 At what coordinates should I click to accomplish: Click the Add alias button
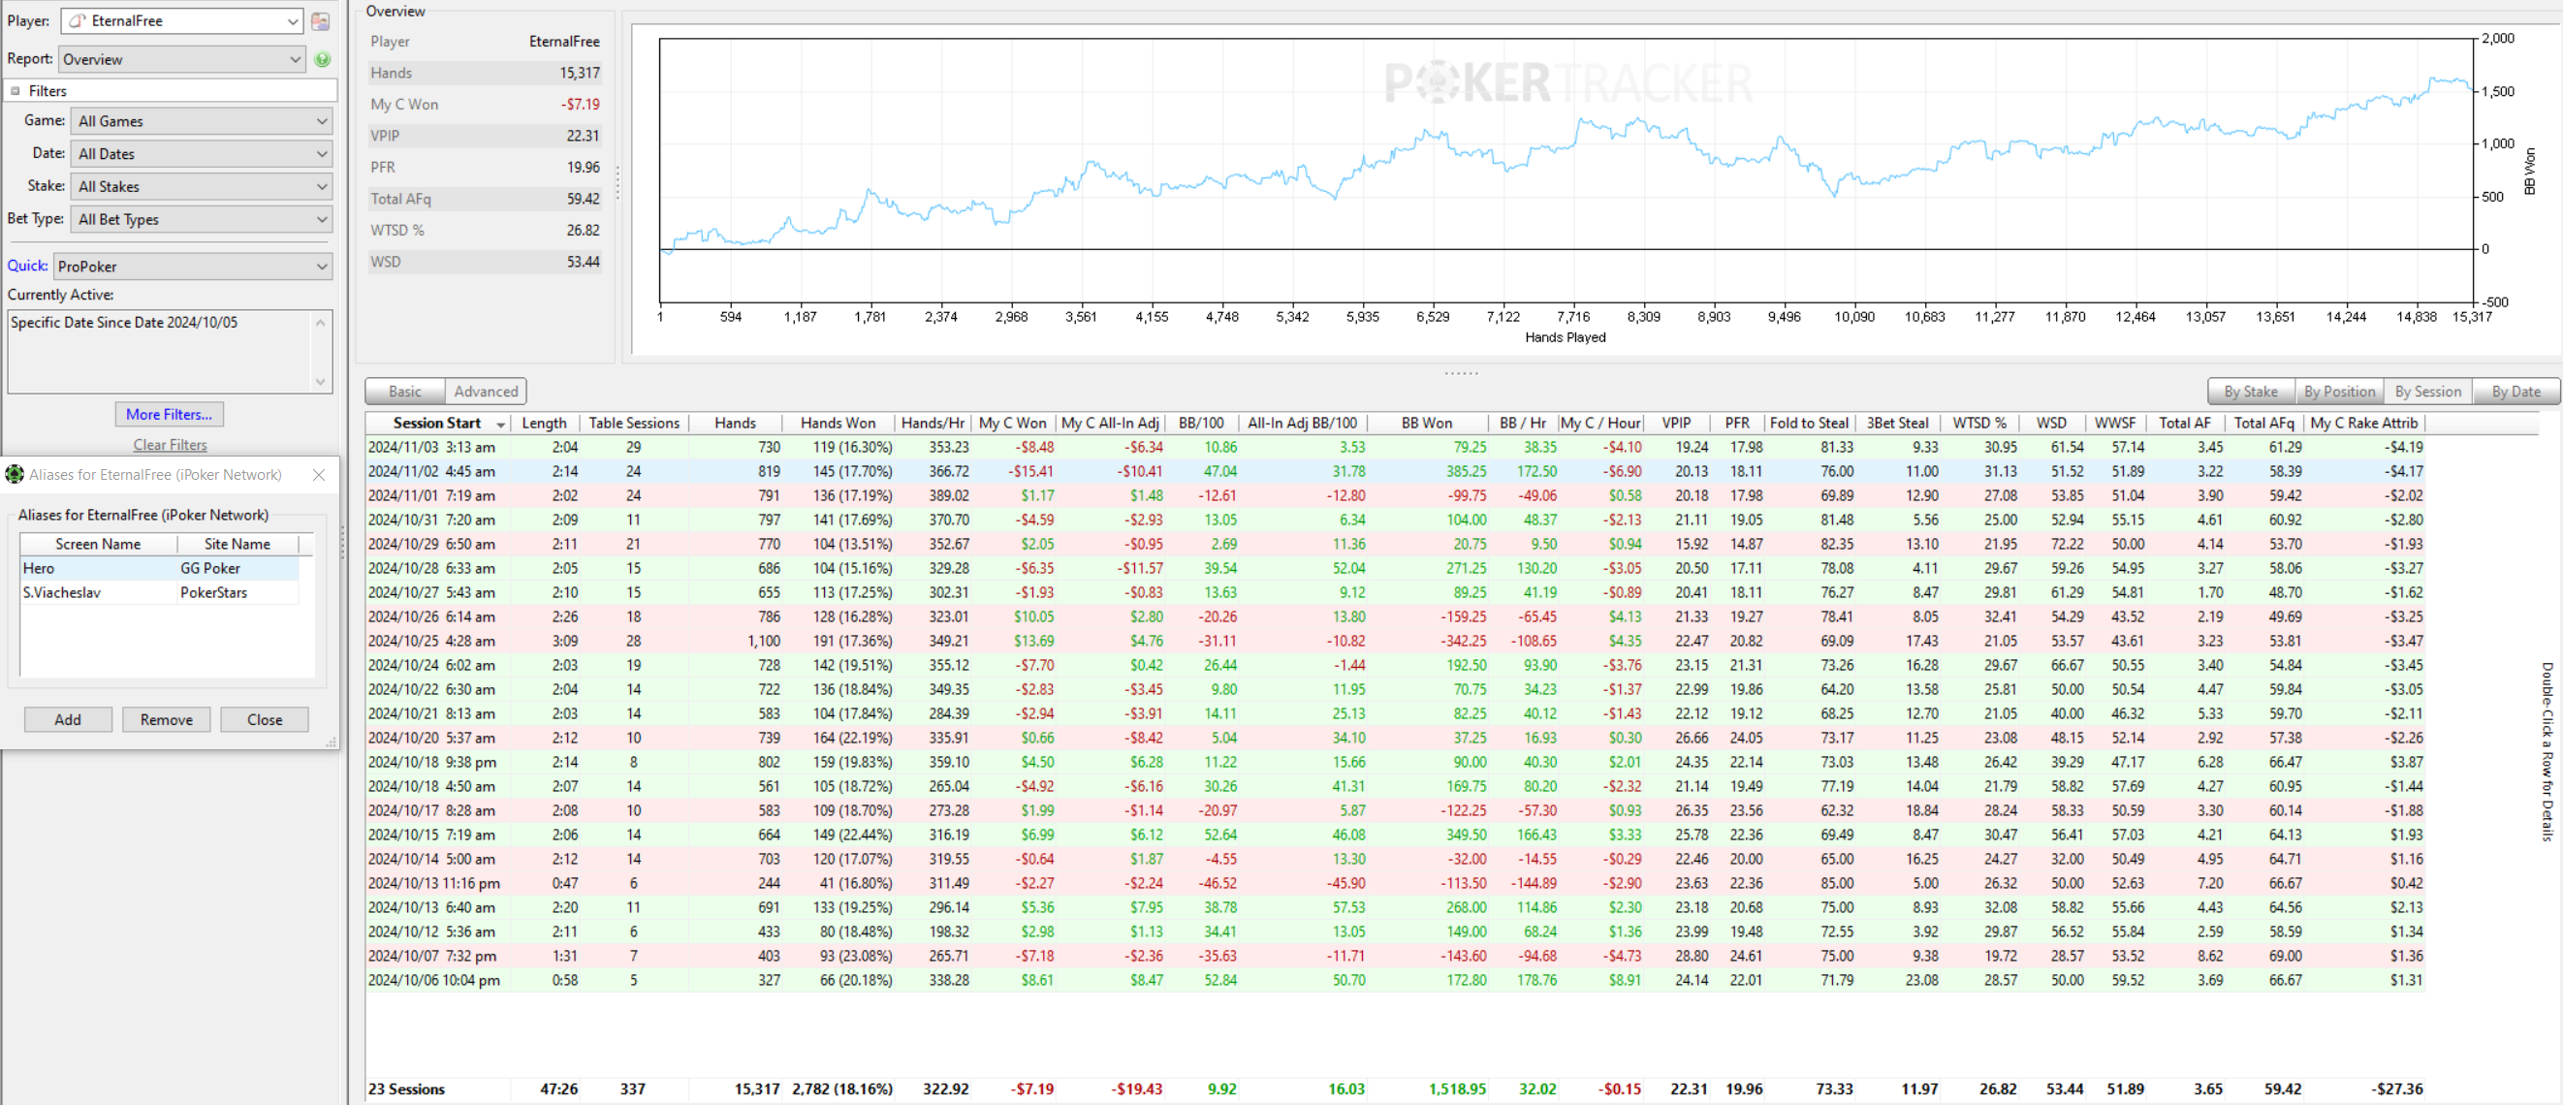pyautogui.click(x=68, y=720)
